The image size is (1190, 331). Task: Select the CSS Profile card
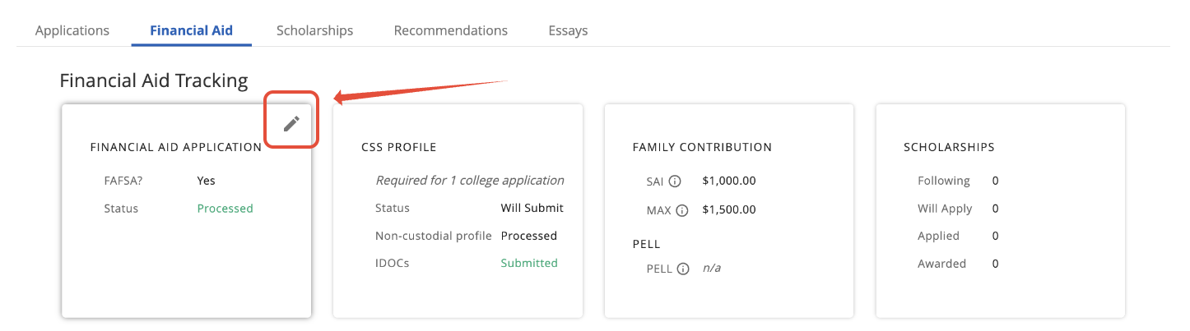(x=458, y=287)
